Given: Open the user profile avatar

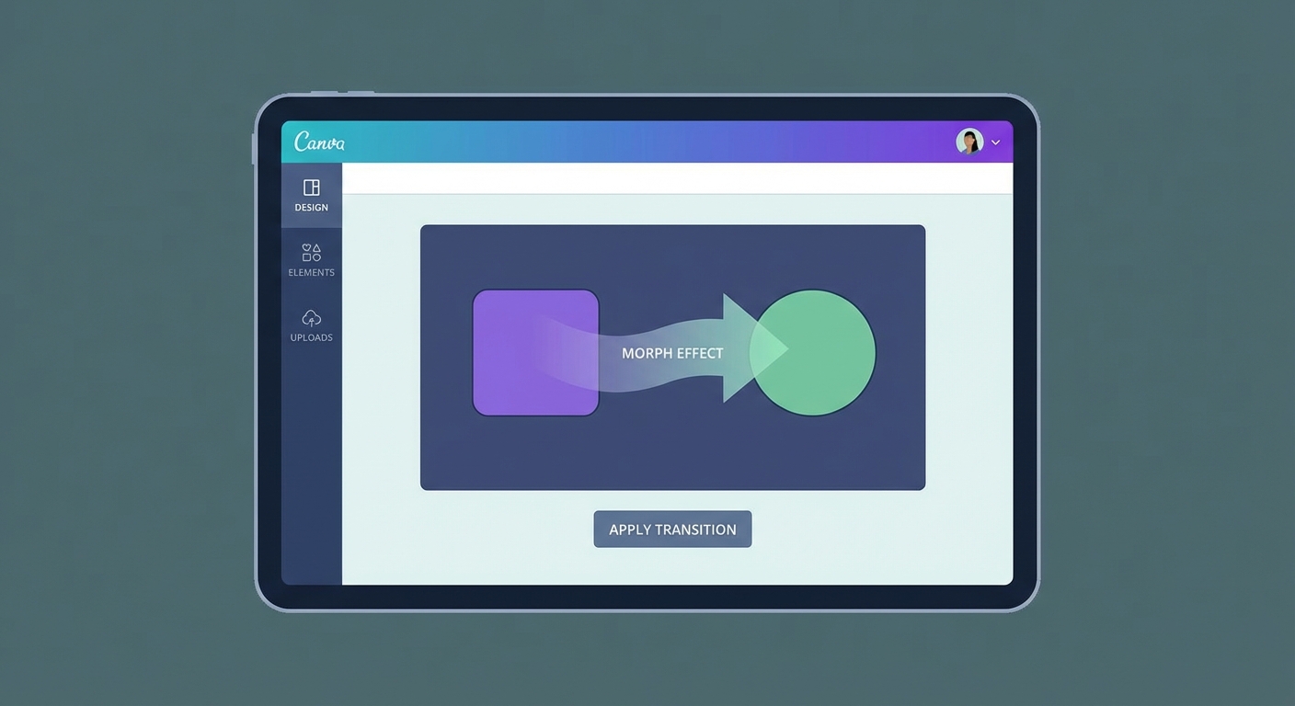Looking at the screenshot, I should [x=969, y=142].
